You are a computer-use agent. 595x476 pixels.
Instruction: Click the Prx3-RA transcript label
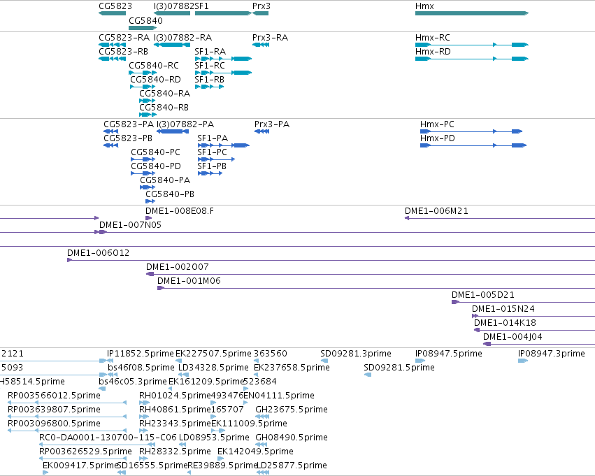[270, 38]
